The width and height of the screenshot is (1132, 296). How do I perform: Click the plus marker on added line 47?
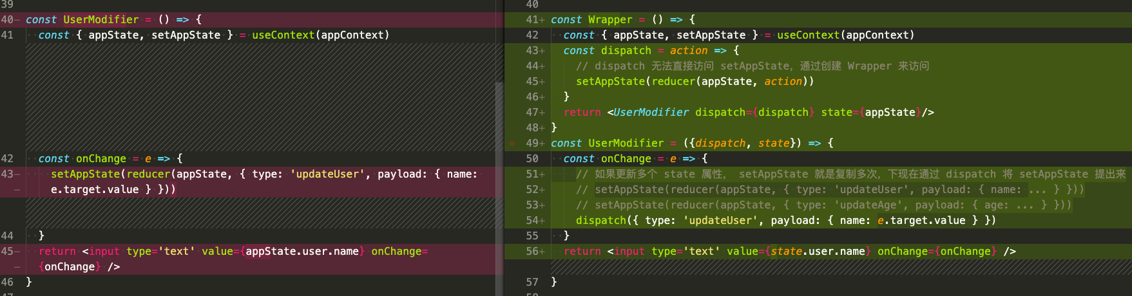(542, 113)
